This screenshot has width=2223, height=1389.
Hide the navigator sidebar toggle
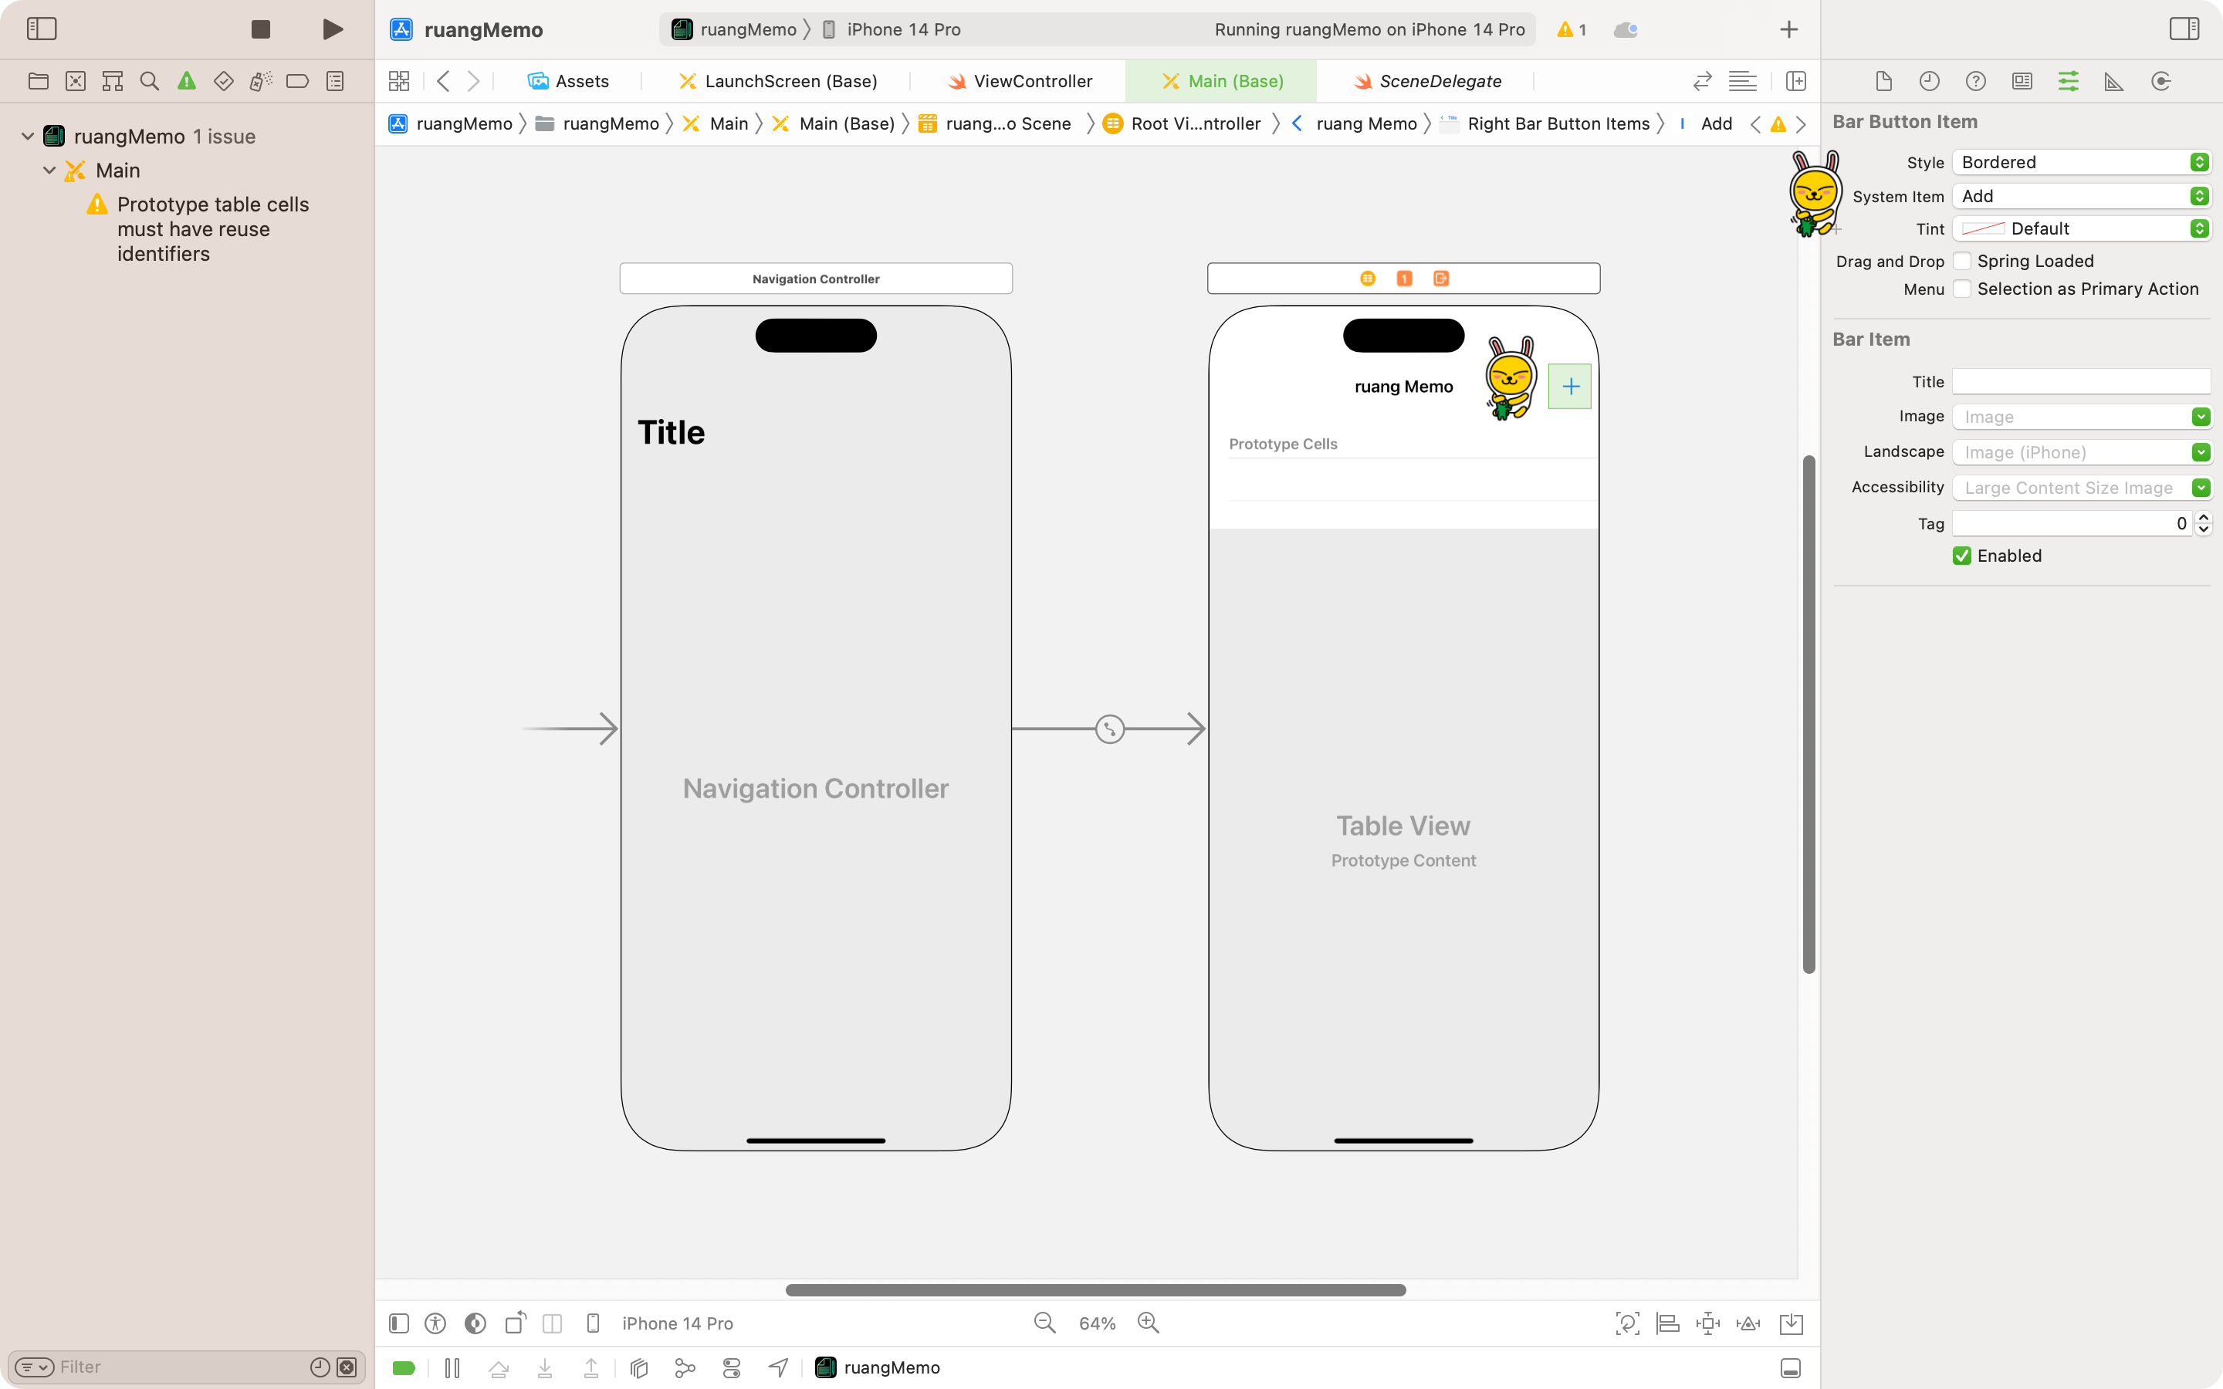42,29
